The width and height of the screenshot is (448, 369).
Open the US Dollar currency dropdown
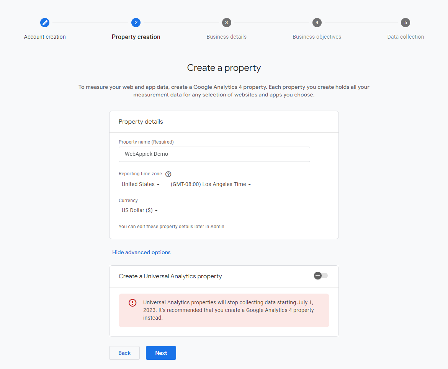(x=139, y=210)
